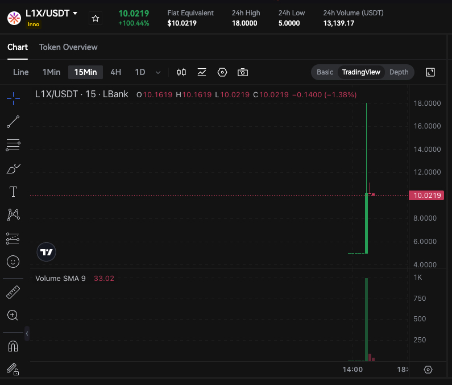Click the L1X token logo

(x=14, y=18)
